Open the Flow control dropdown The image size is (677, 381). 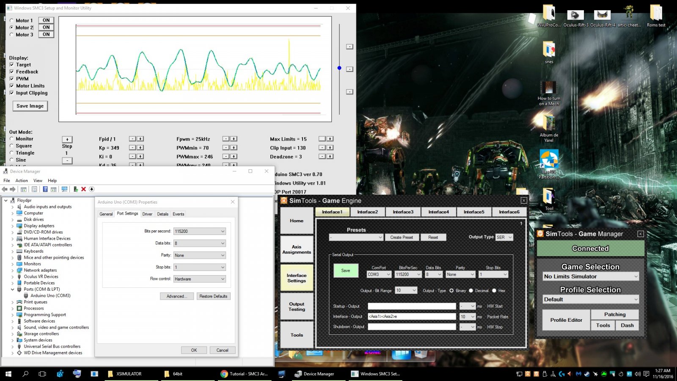click(200, 279)
